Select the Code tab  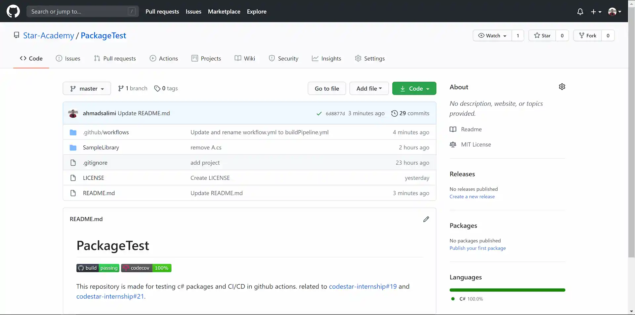[x=31, y=59]
